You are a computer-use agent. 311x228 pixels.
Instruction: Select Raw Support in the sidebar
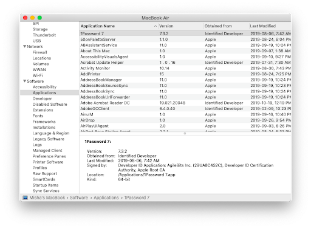(45, 174)
